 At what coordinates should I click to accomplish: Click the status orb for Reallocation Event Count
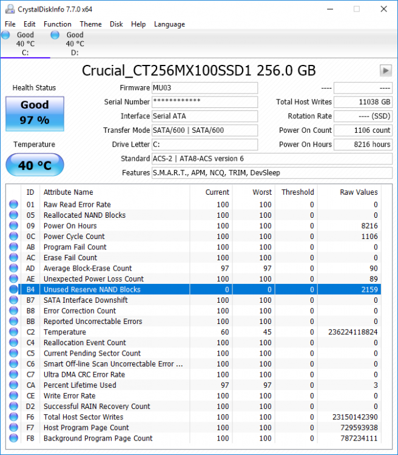click(x=13, y=342)
